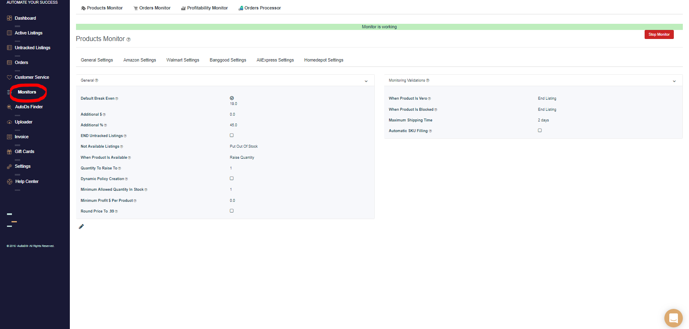Collapse Monitoring Validations panel chevron

pyautogui.click(x=674, y=81)
